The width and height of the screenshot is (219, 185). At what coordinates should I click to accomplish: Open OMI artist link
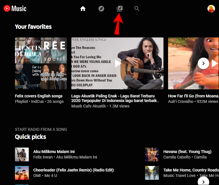tap(37, 175)
